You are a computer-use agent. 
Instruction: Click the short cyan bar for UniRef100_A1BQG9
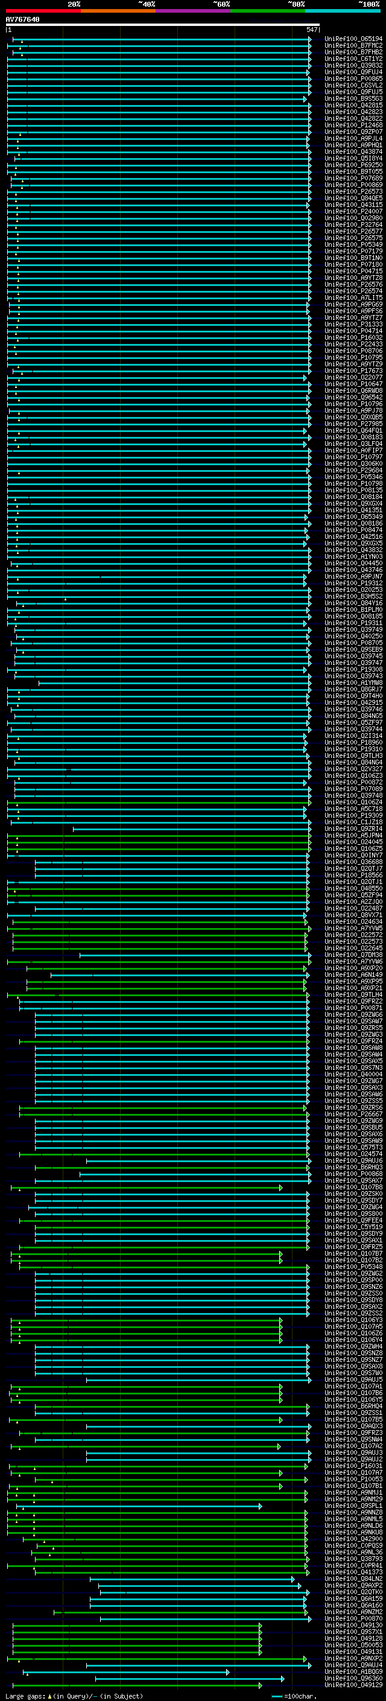pyautogui.click(x=126, y=1673)
